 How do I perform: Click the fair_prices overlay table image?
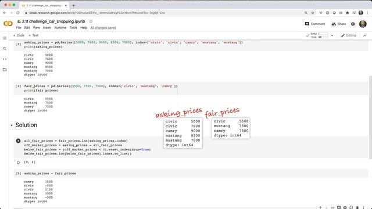click(231, 128)
